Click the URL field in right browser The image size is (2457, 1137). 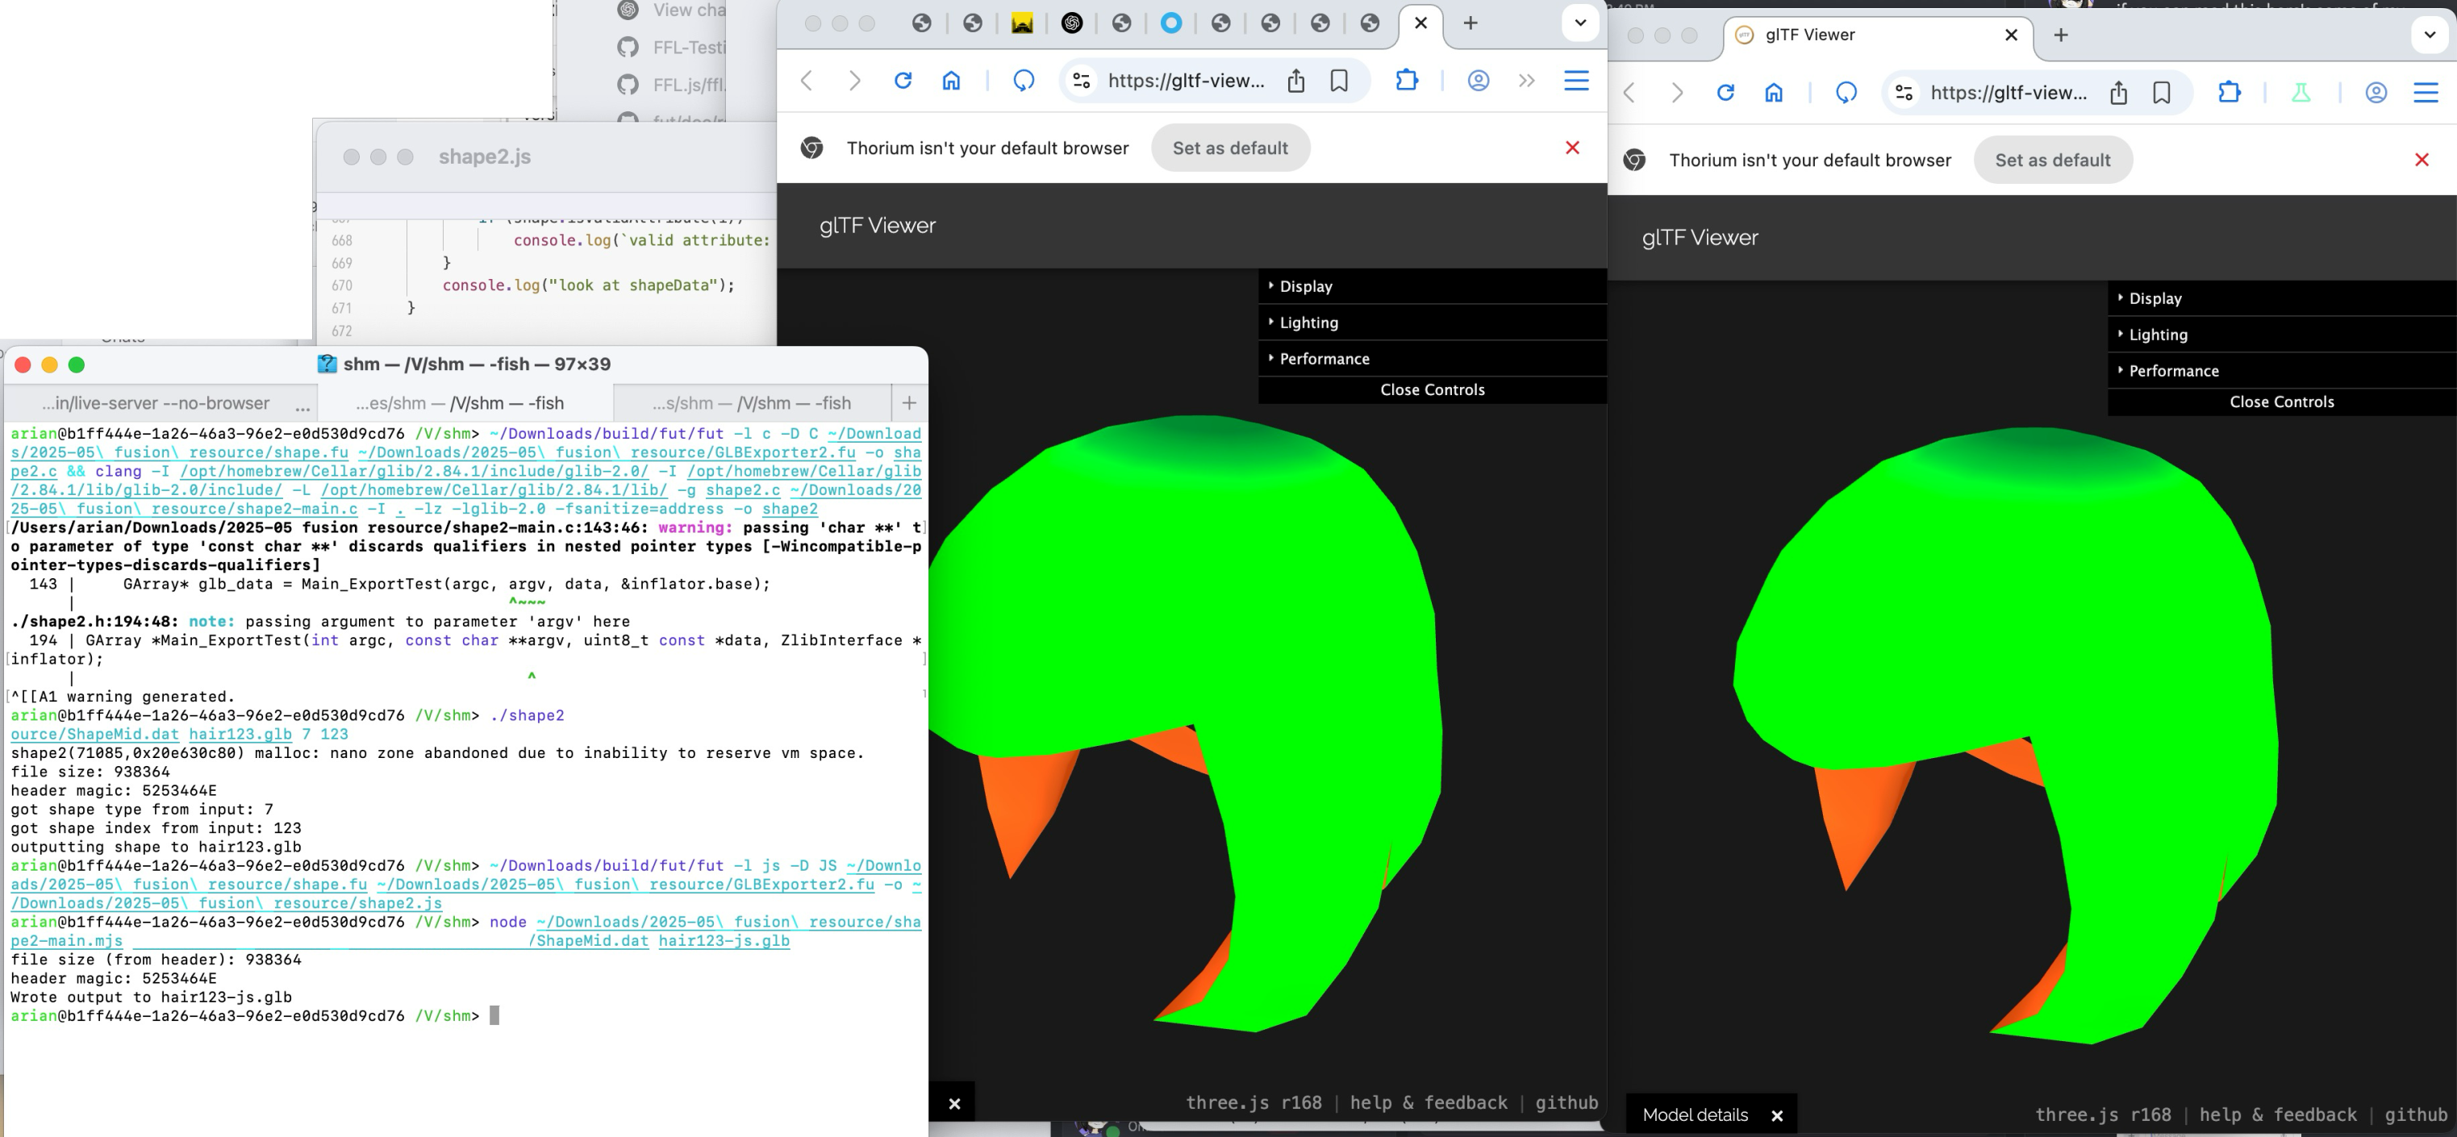[2008, 93]
